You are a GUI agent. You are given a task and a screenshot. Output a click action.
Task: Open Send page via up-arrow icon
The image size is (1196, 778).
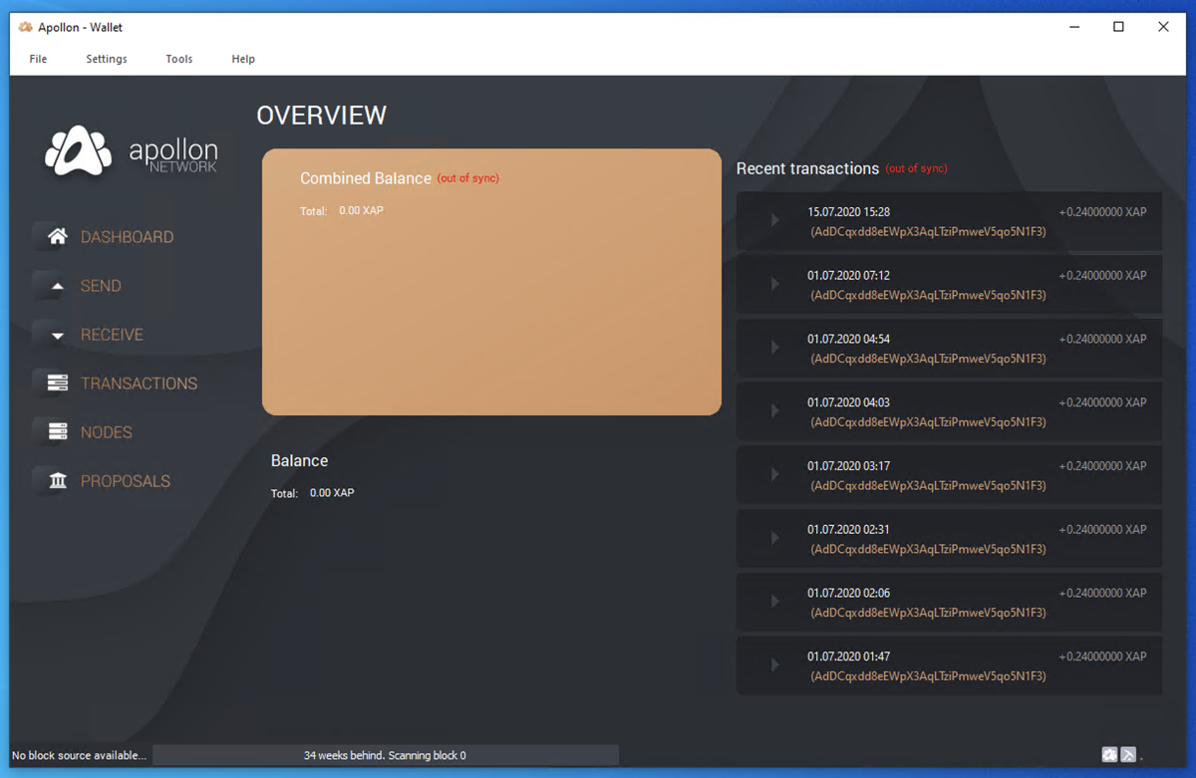click(58, 286)
